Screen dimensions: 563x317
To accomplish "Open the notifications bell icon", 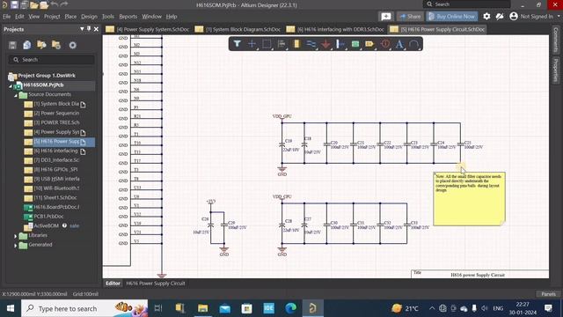I will point(500,16).
